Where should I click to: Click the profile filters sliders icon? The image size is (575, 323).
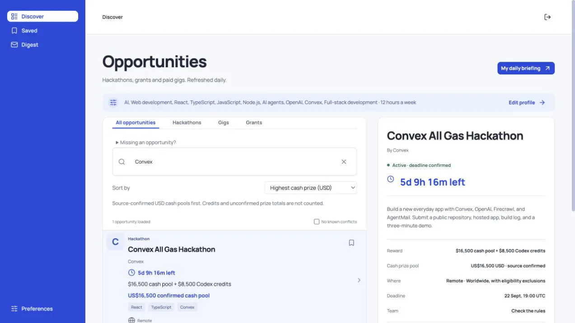(113, 102)
